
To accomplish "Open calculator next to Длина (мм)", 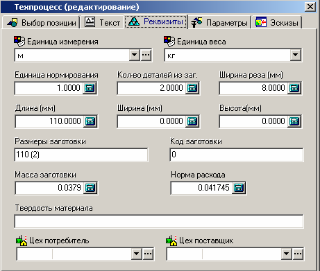I will pos(90,121).
